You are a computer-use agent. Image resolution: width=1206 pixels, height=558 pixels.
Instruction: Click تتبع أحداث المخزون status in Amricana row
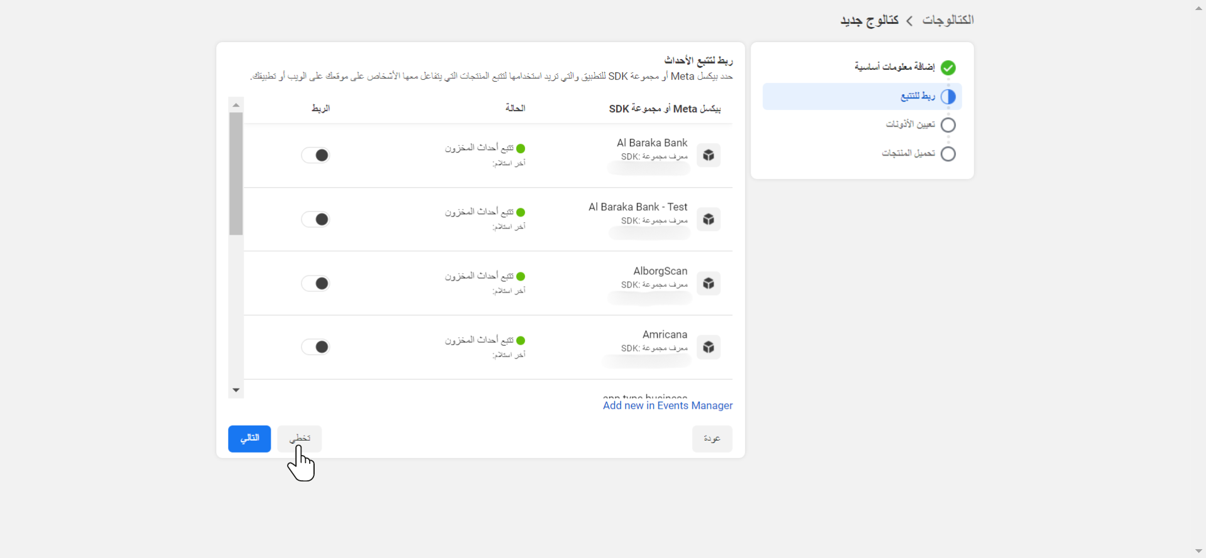pos(479,340)
